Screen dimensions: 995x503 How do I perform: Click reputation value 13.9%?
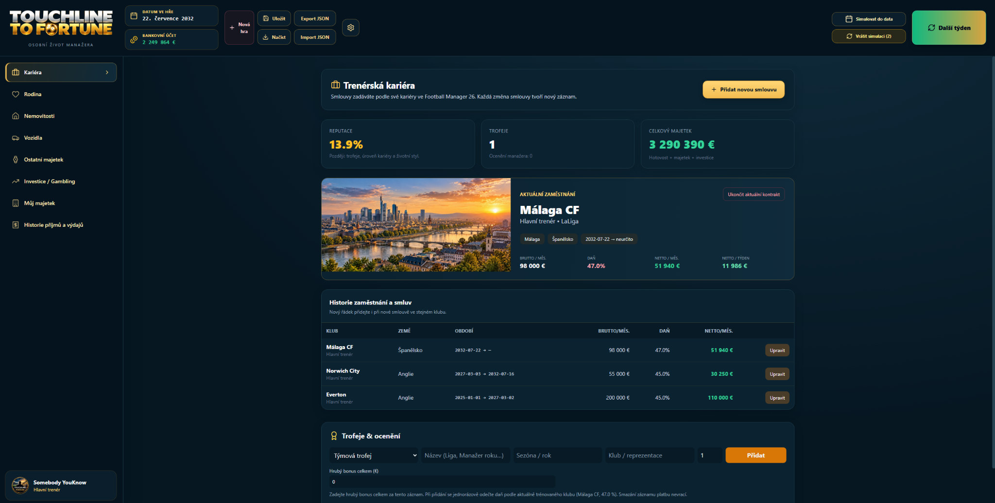(346, 145)
